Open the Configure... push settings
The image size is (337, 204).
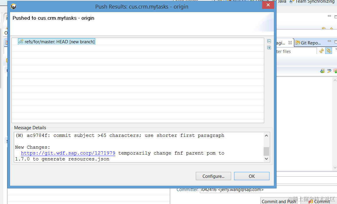[213, 176]
